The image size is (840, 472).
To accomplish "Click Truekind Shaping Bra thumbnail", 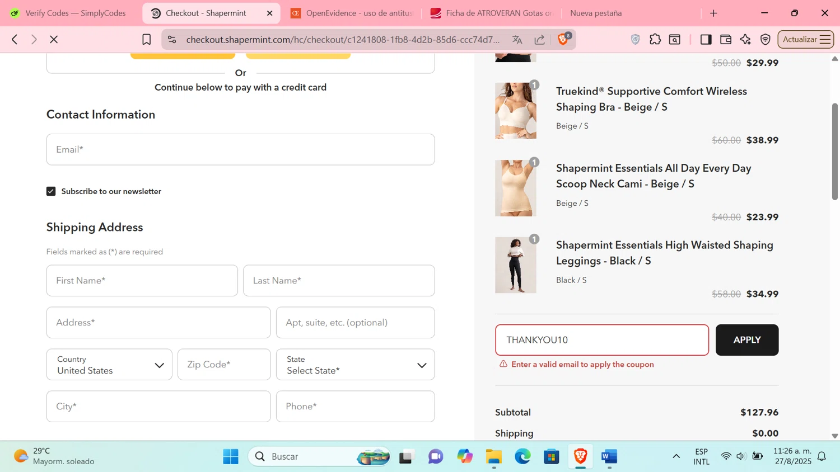I will [x=515, y=111].
